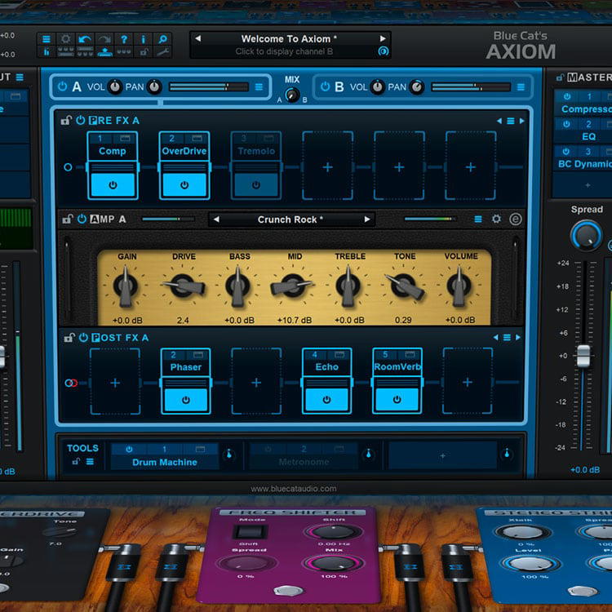Click the undo arrow icon
612x612 pixels.
pyautogui.click(x=85, y=39)
